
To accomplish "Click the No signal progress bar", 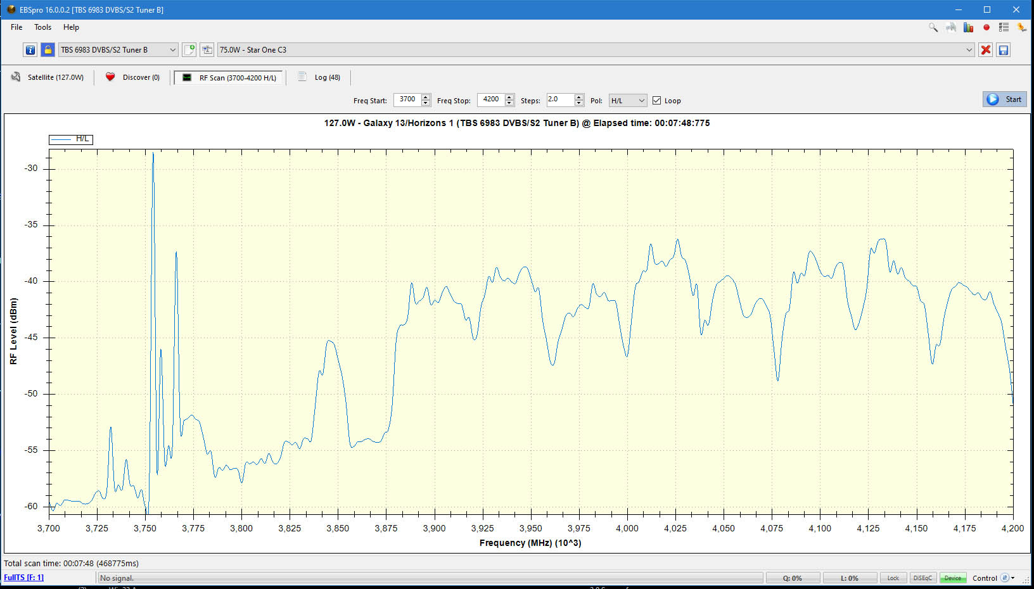I will pos(430,578).
